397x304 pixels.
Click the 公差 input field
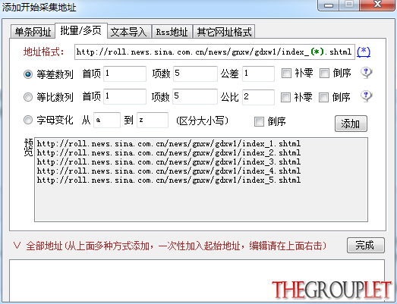coord(258,74)
